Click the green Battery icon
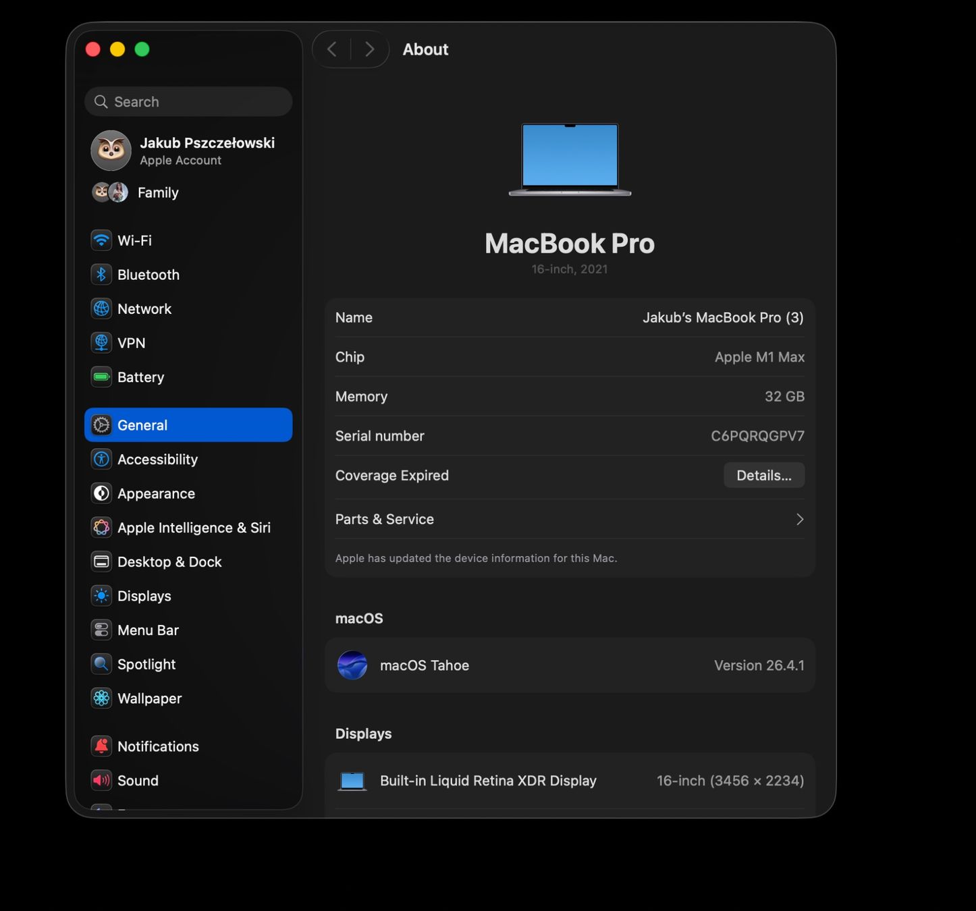 pos(101,377)
